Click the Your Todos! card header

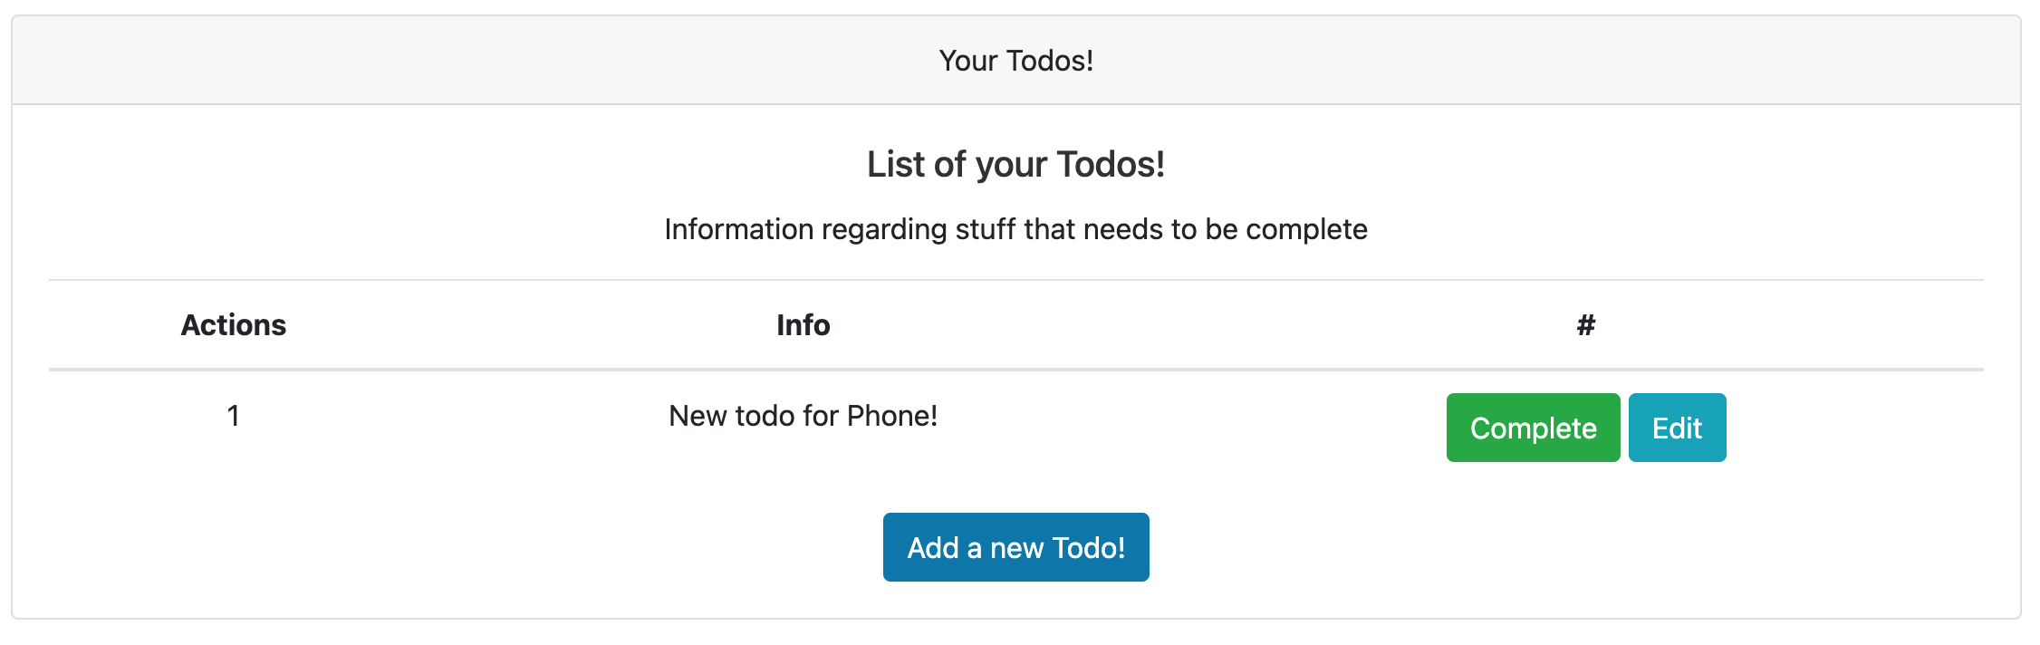[x=1016, y=61]
